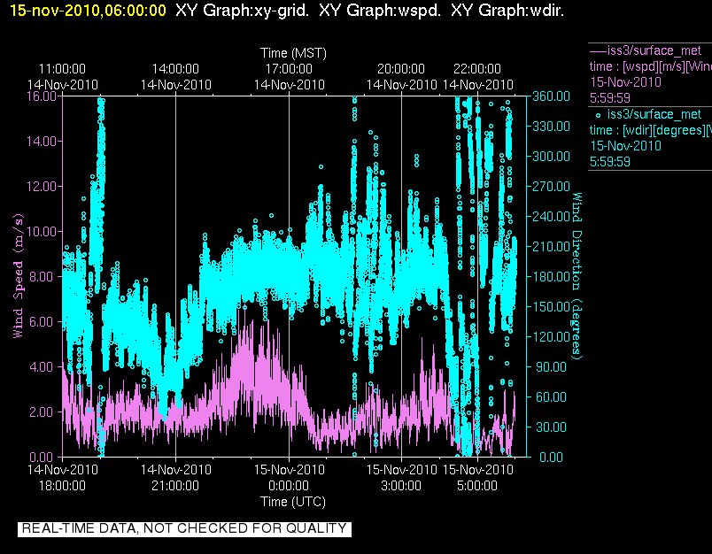Image resolution: width=712 pixels, height=554 pixels.
Task: Click the 18:00:00 UTC tick label
Action: coord(62,486)
